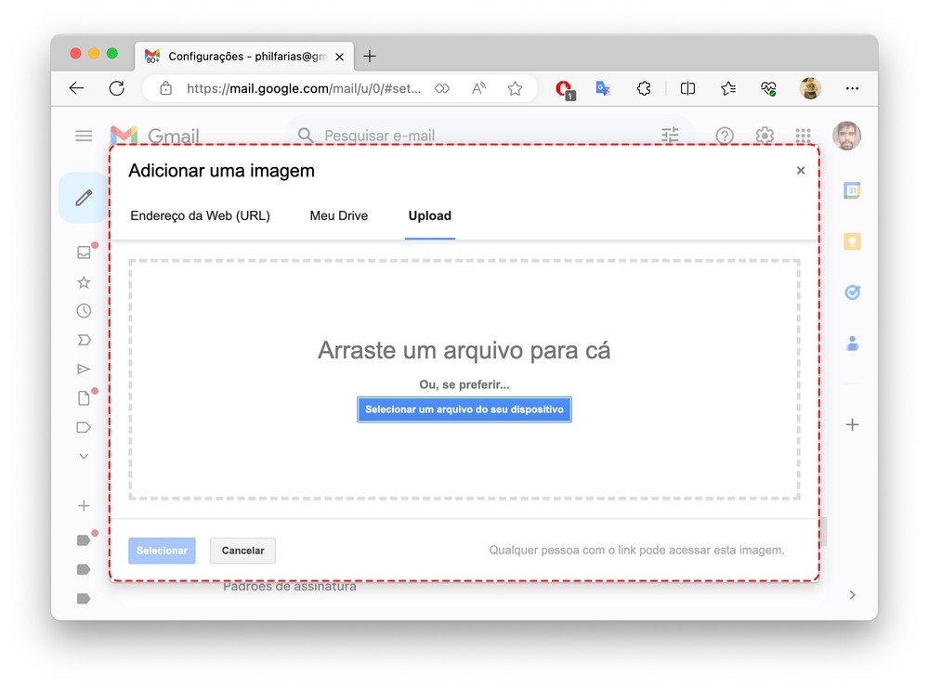Image resolution: width=929 pixels, height=688 pixels.
Task: Click Selecionar um arquivo do seu dispositivo
Action: coord(464,409)
